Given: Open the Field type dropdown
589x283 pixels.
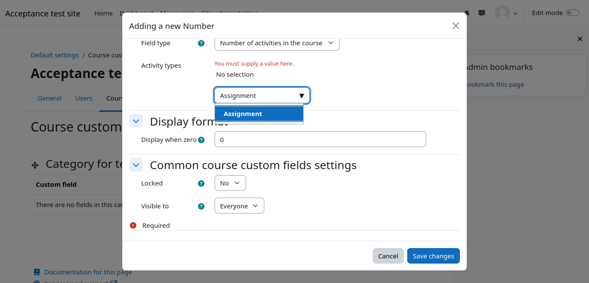Looking at the screenshot, I should 277,43.
